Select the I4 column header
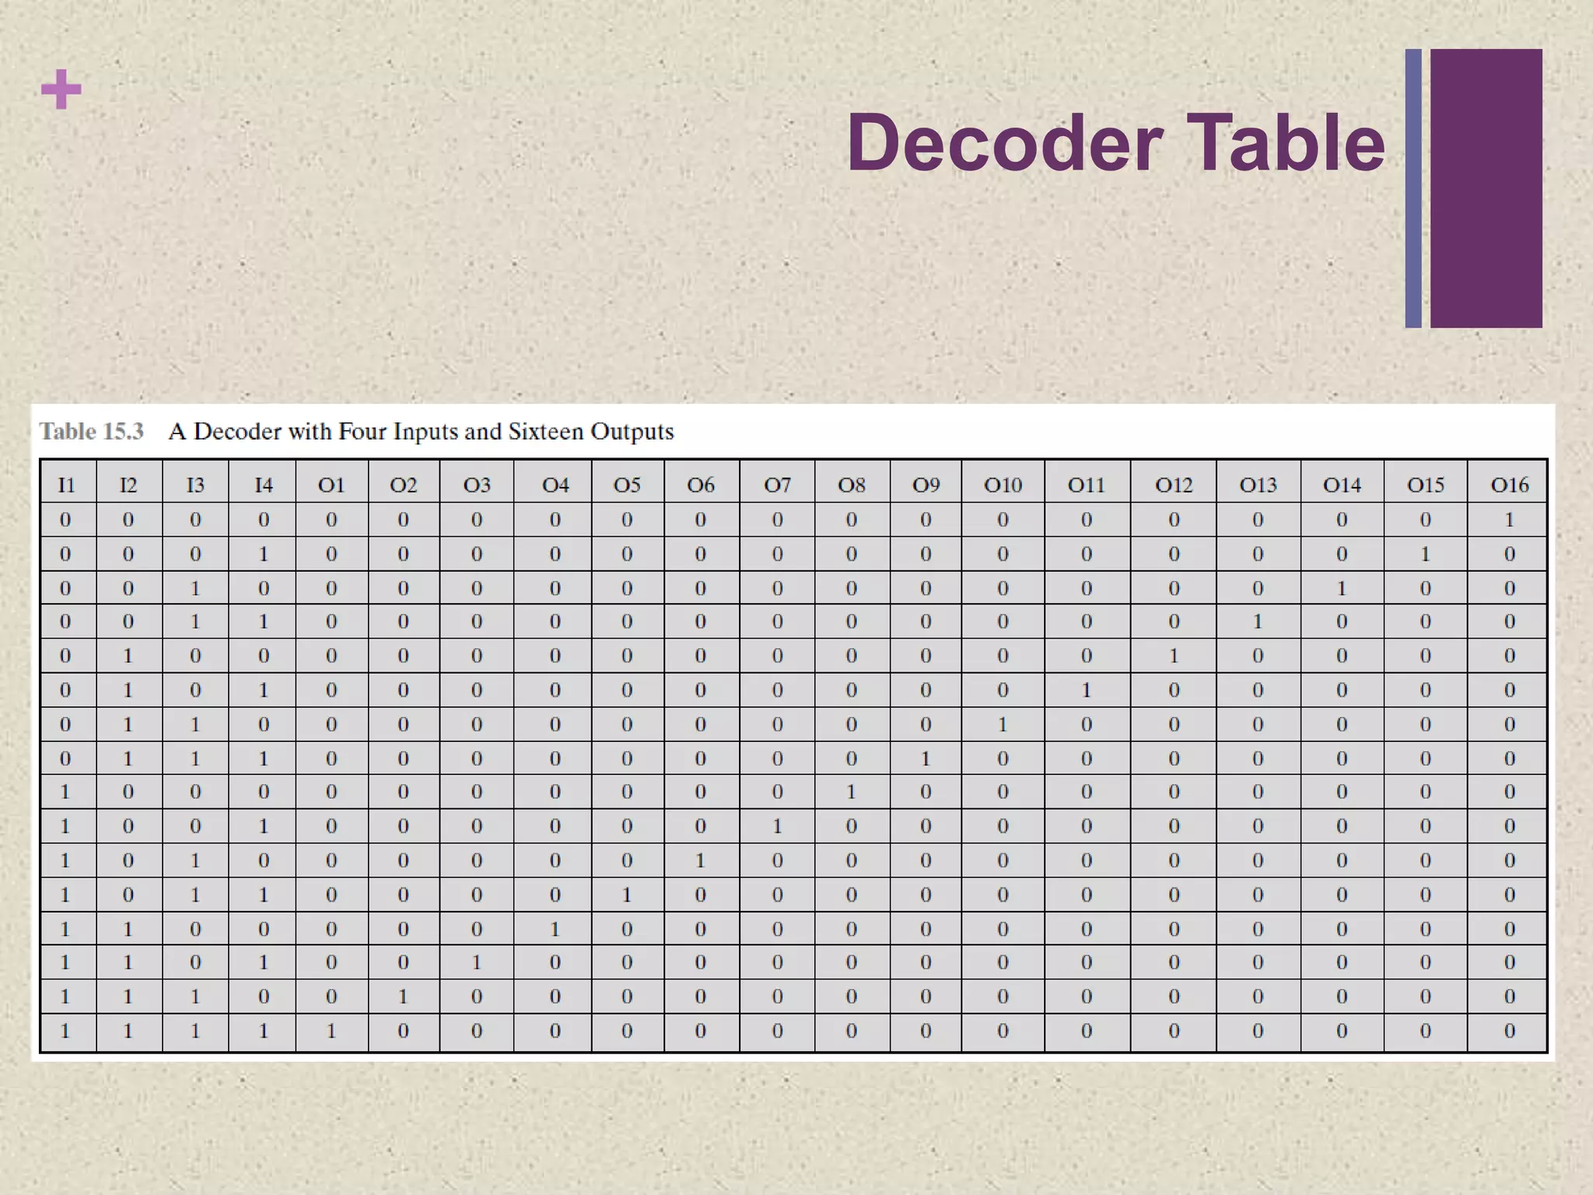1593x1195 pixels. [264, 485]
